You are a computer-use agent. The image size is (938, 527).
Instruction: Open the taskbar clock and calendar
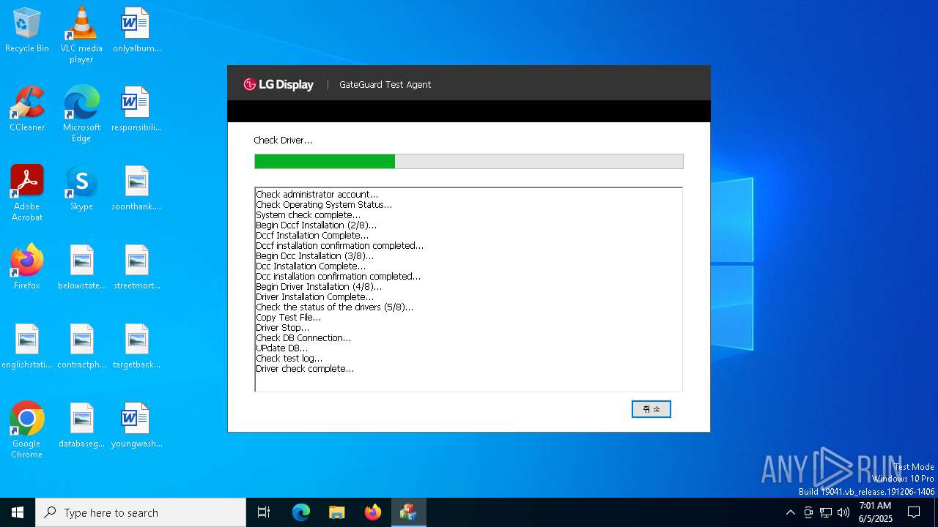(x=875, y=512)
